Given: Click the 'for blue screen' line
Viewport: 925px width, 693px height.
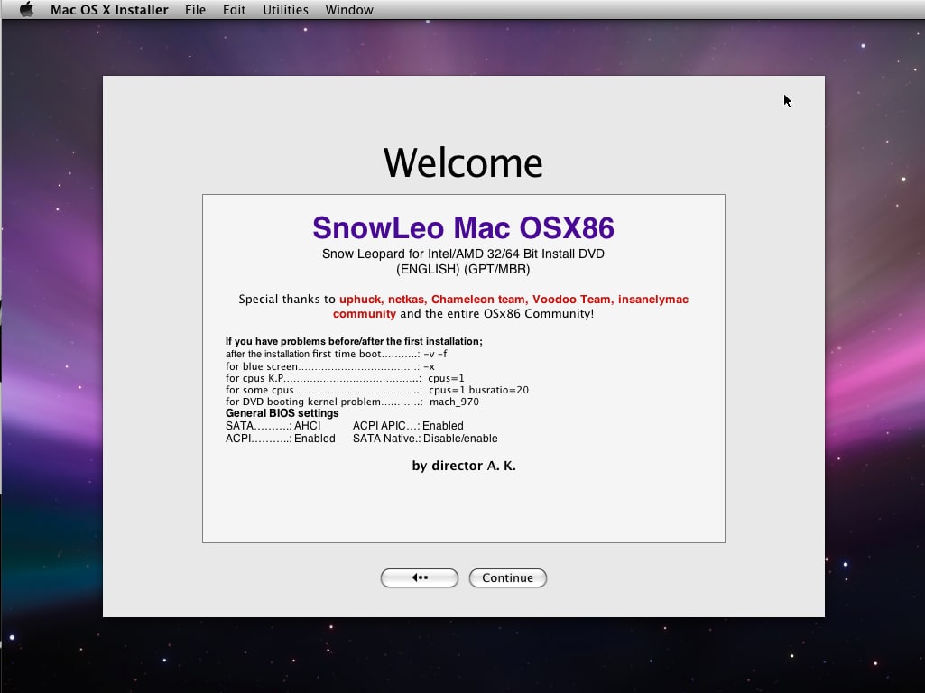Looking at the screenshot, I should click(329, 366).
